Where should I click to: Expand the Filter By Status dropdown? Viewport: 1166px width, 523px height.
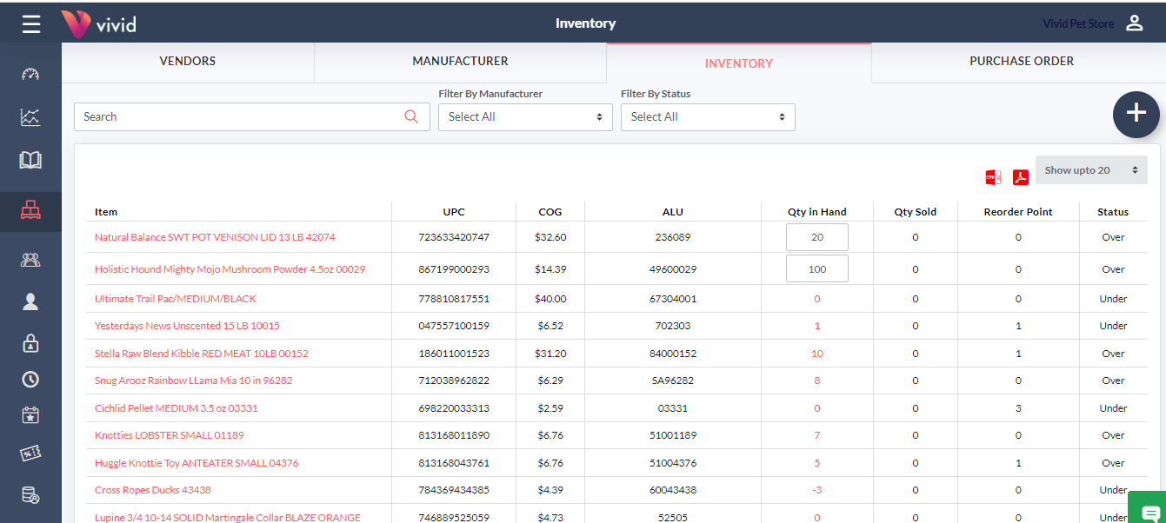[x=707, y=117]
